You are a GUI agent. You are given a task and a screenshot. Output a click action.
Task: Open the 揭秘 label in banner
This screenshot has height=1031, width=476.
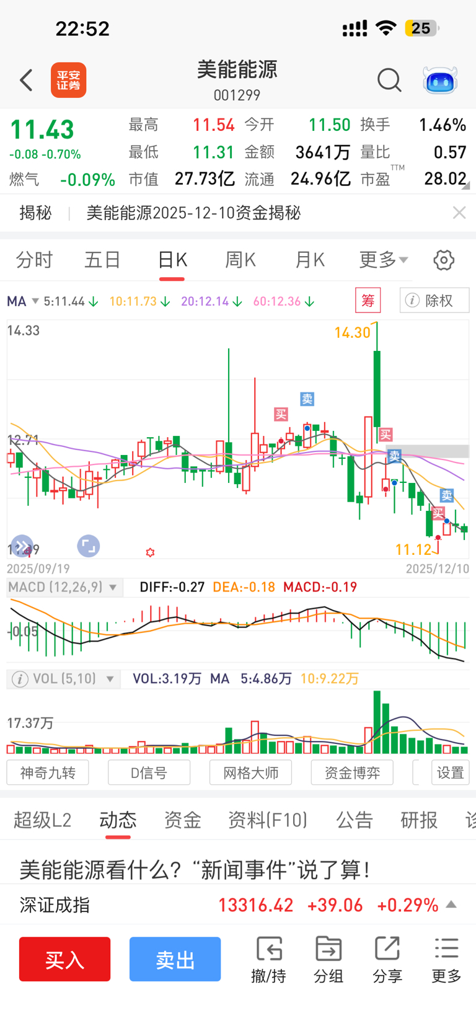[x=35, y=213]
